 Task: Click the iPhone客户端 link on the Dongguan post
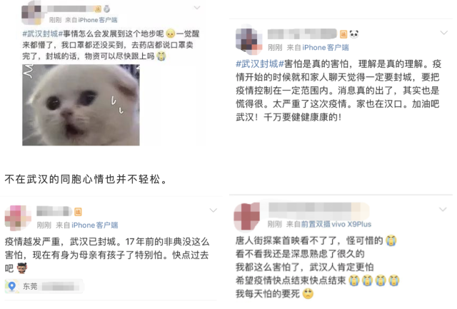[95, 225]
